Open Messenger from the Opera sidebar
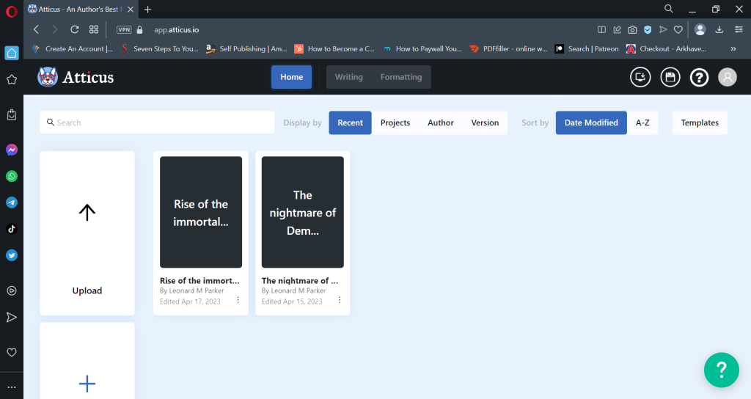Image resolution: width=751 pixels, height=399 pixels. coord(12,150)
